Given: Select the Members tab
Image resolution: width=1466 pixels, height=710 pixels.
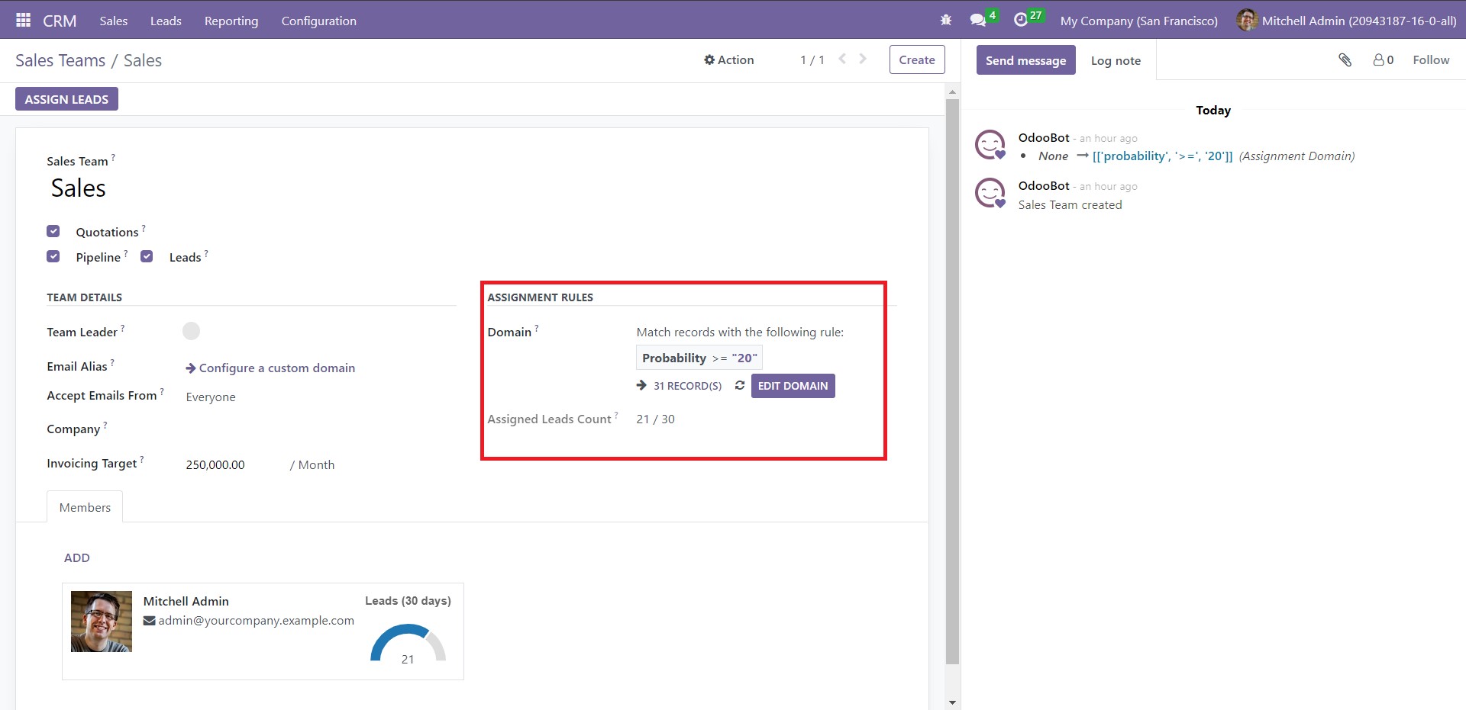Looking at the screenshot, I should [x=85, y=507].
